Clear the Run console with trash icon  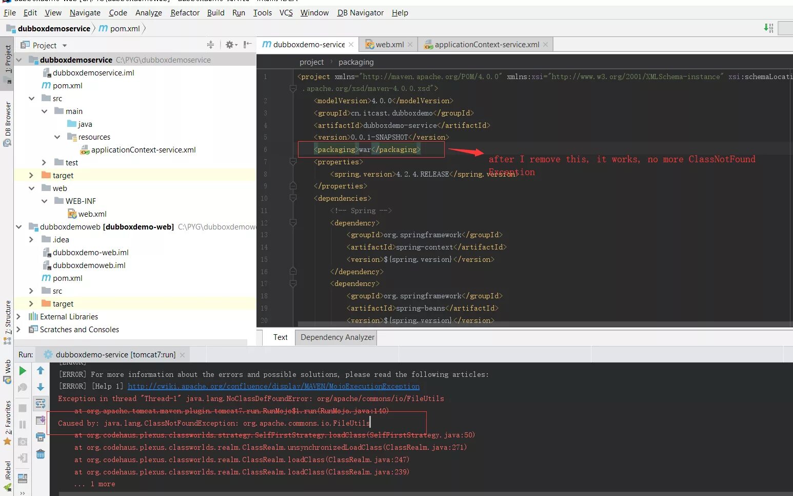41,454
